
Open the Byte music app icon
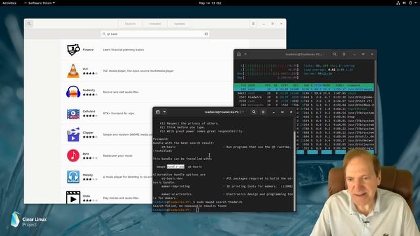click(x=73, y=155)
